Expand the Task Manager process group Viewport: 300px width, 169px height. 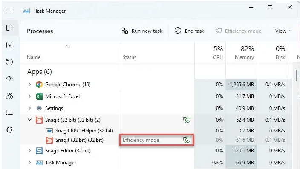pos(29,163)
